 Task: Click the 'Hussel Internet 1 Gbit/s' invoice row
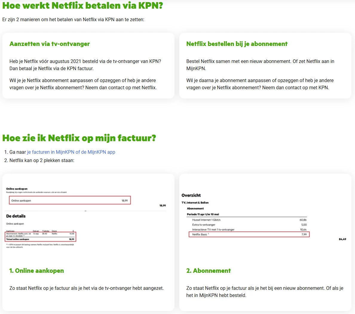(249, 220)
